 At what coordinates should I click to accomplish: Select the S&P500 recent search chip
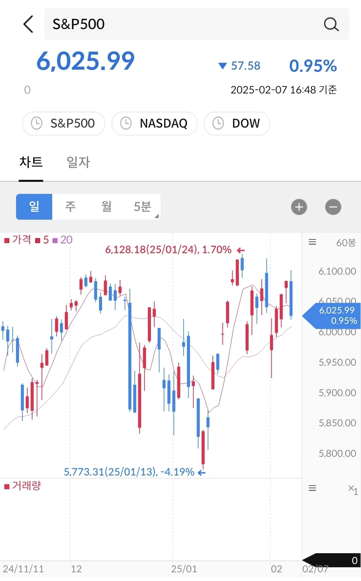coord(64,123)
